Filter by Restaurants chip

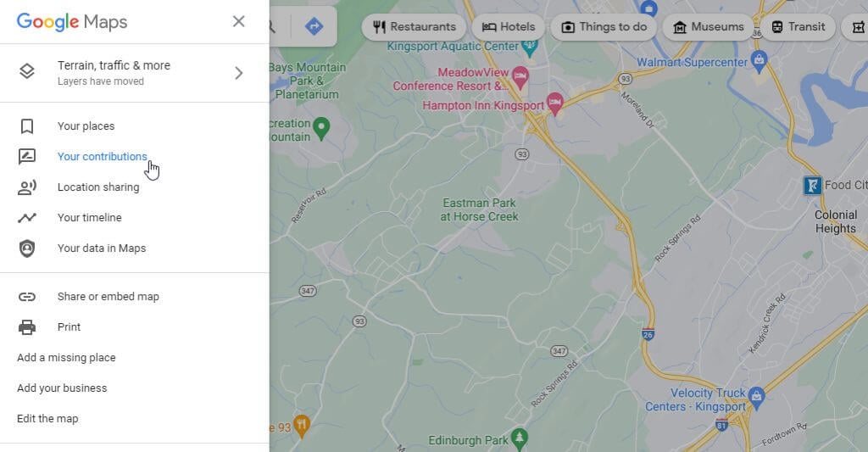point(414,26)
